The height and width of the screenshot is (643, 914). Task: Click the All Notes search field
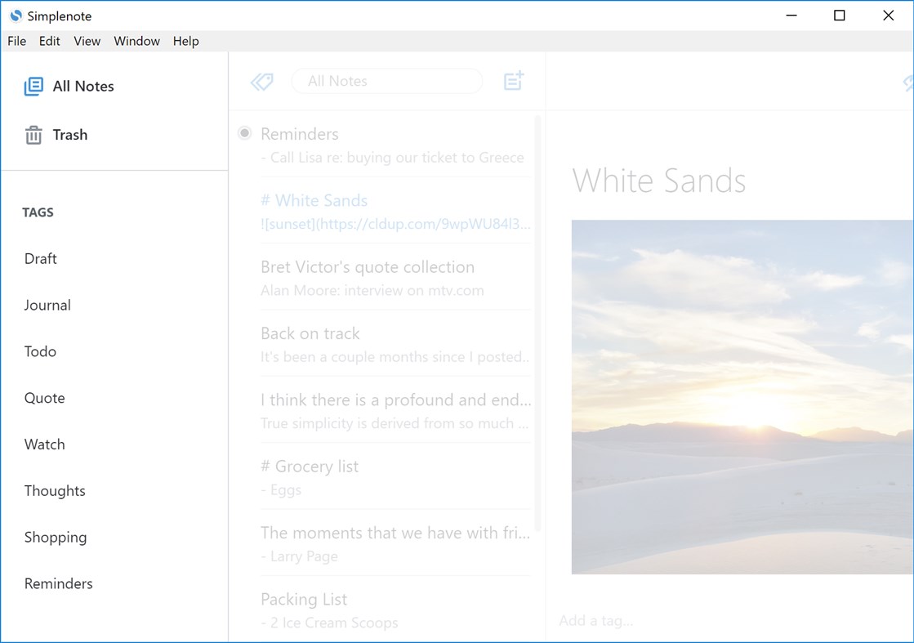click(x=386, y=81)
